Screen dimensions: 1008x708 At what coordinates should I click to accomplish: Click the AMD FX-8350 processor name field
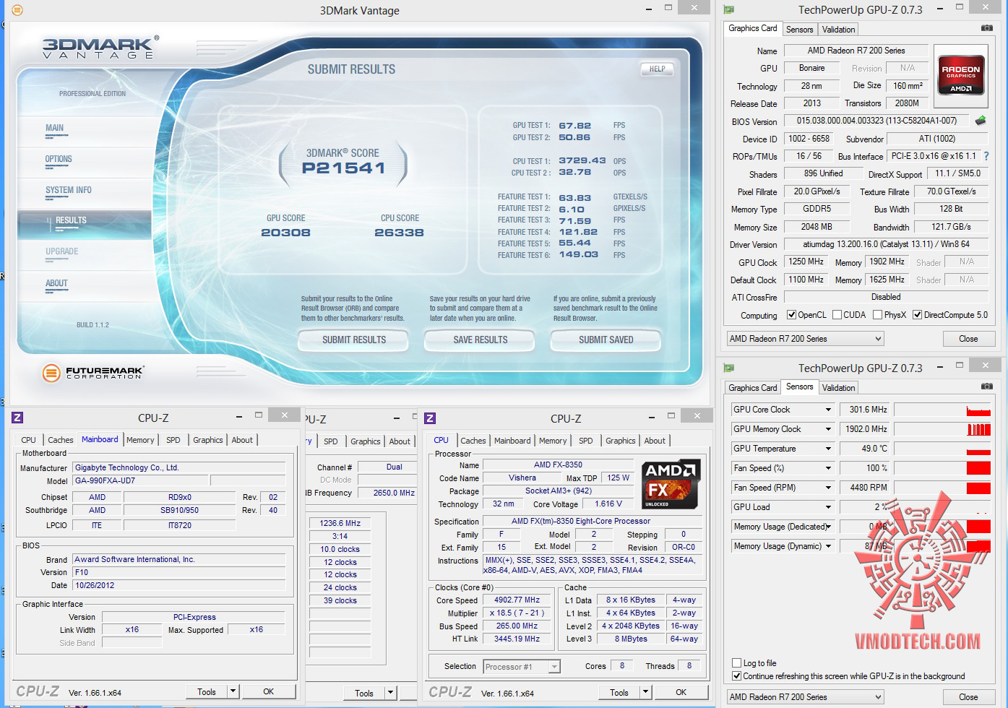tap(558, 465)
